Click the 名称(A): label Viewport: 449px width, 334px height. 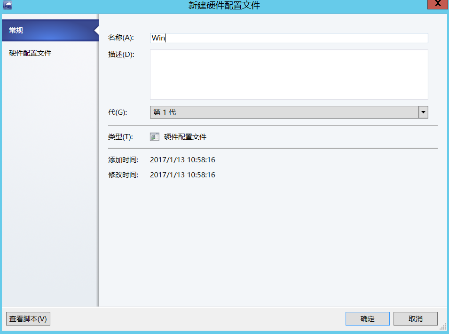pos(121,38)
